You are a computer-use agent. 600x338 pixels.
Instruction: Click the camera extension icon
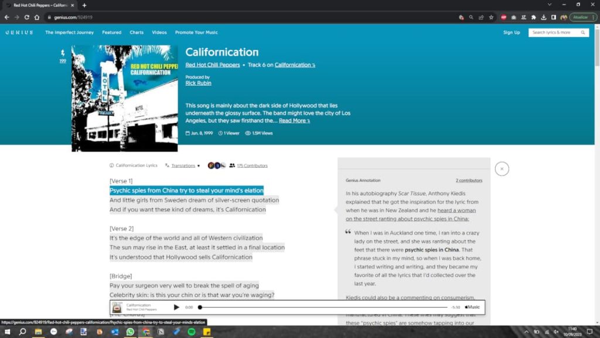tap(513, 17)
